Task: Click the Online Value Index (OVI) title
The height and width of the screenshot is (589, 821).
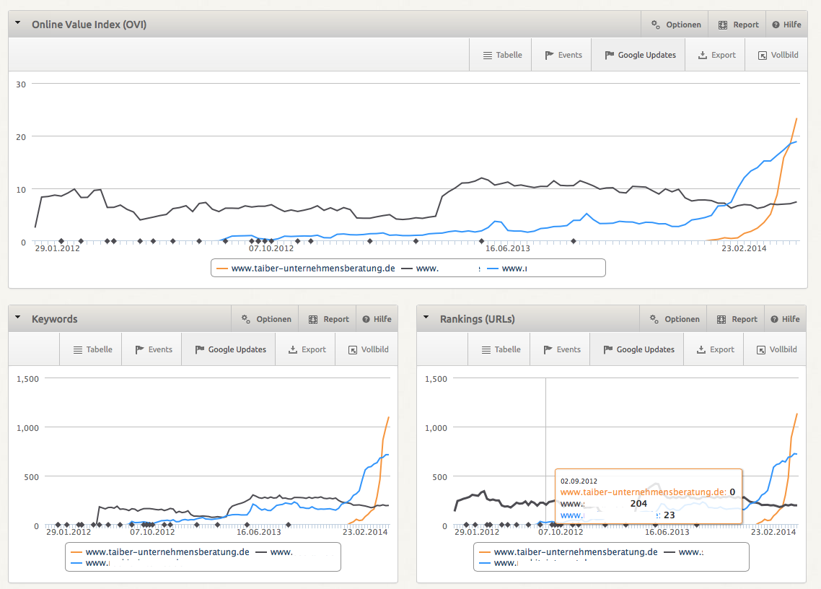Action: [x=89, y=25]
